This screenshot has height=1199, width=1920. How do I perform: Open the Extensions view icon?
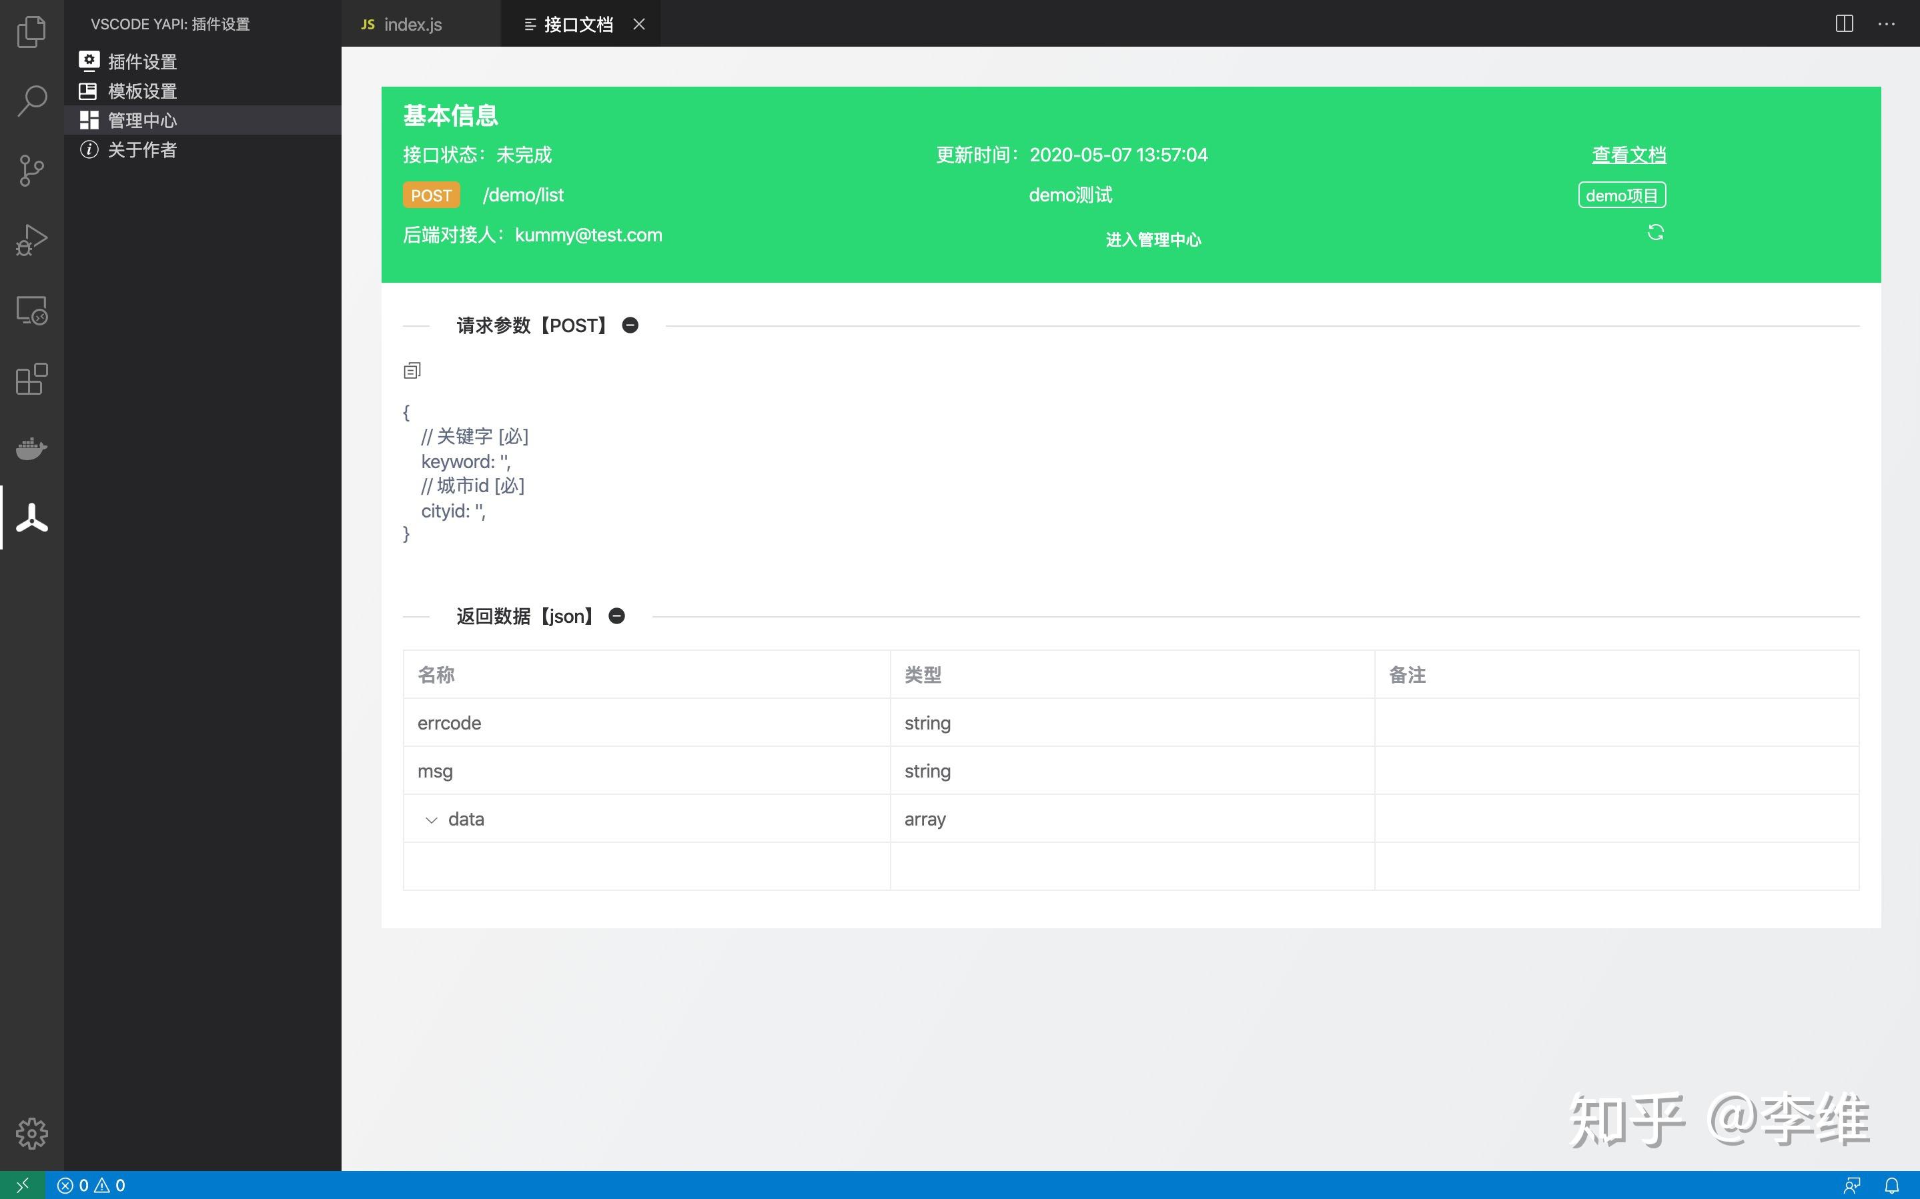[31, 380]
